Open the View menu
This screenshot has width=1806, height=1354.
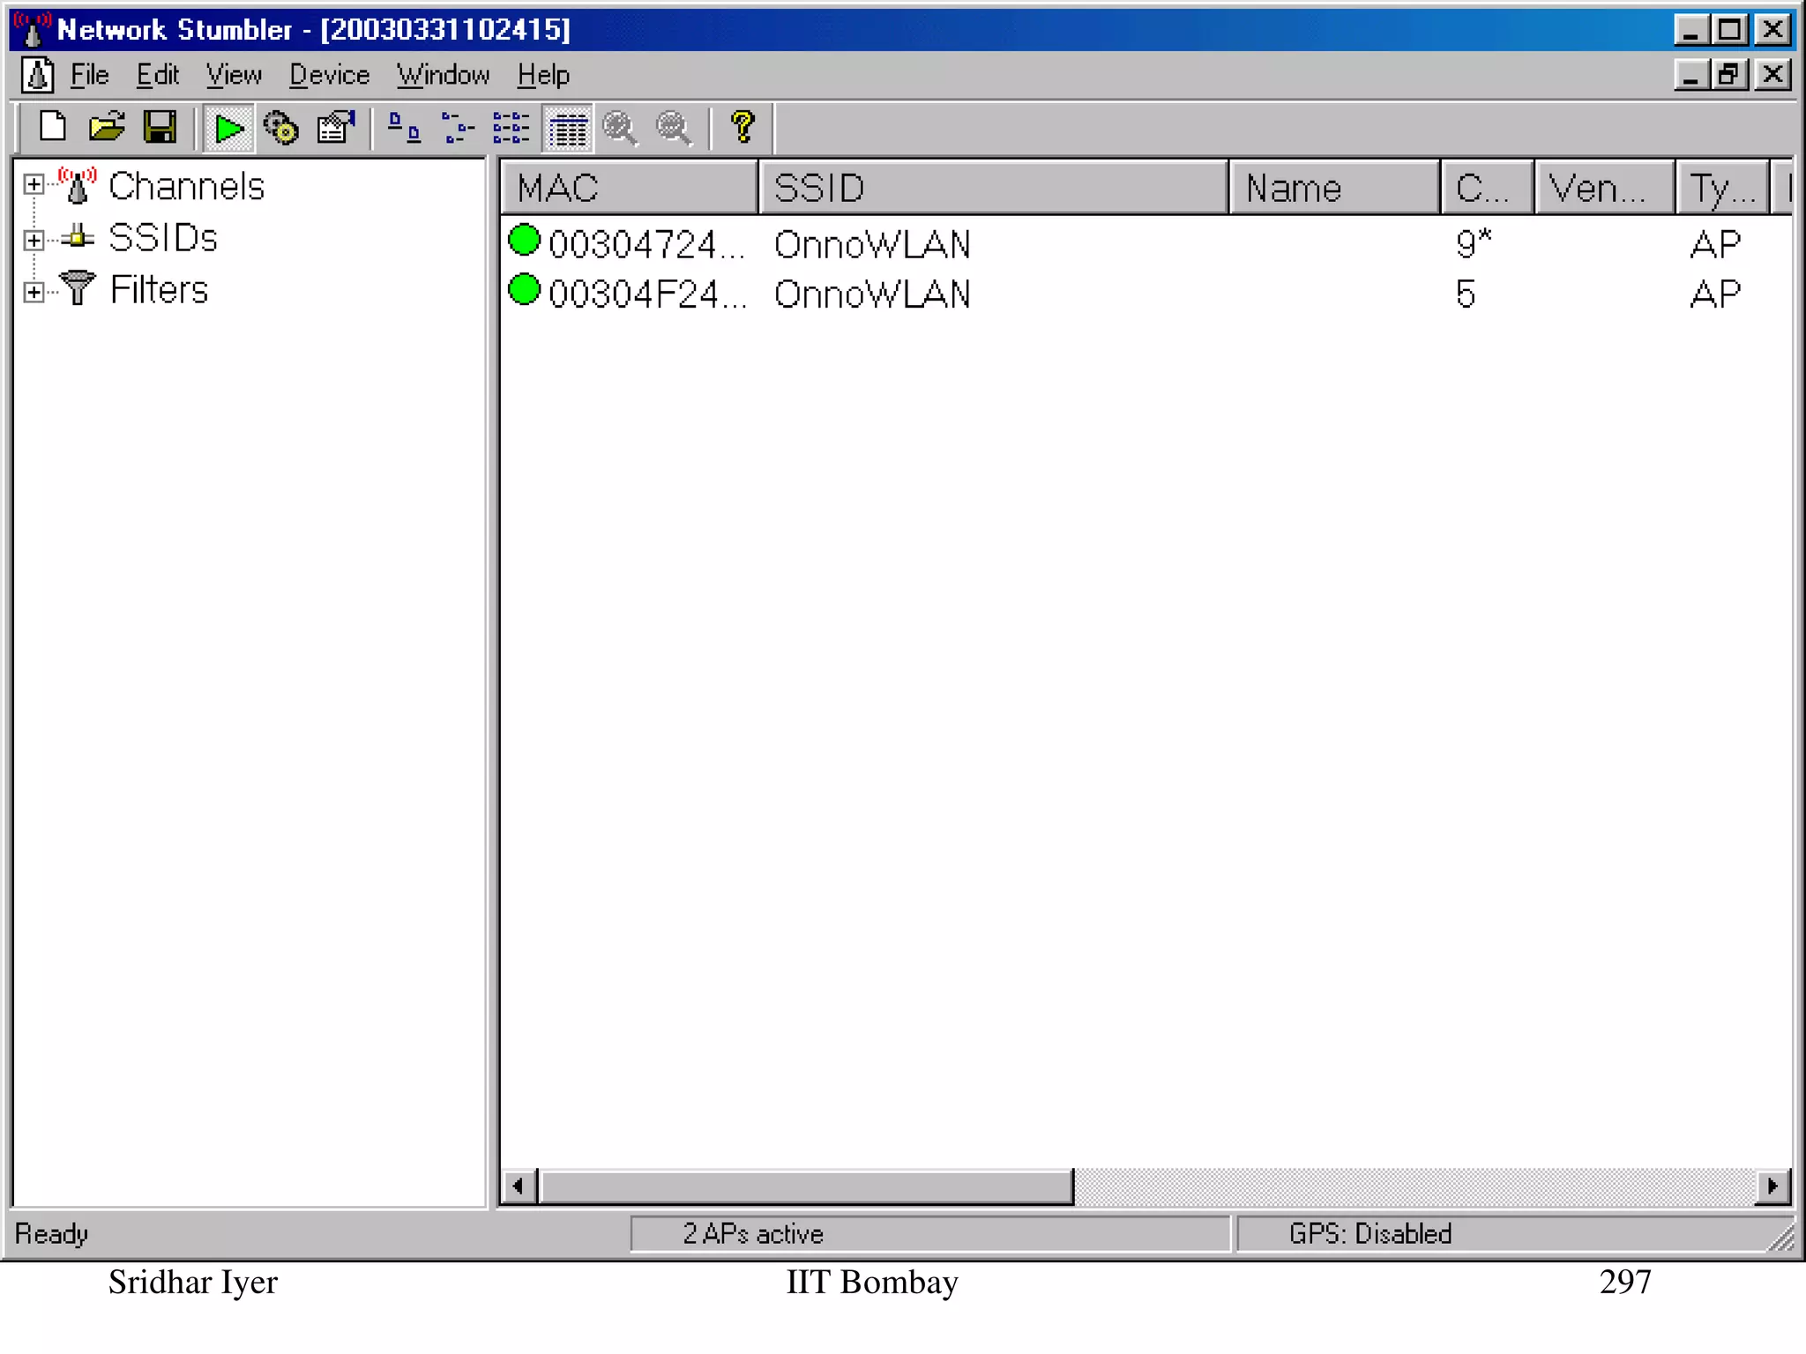pyautogui.click(x=234, y=75)
